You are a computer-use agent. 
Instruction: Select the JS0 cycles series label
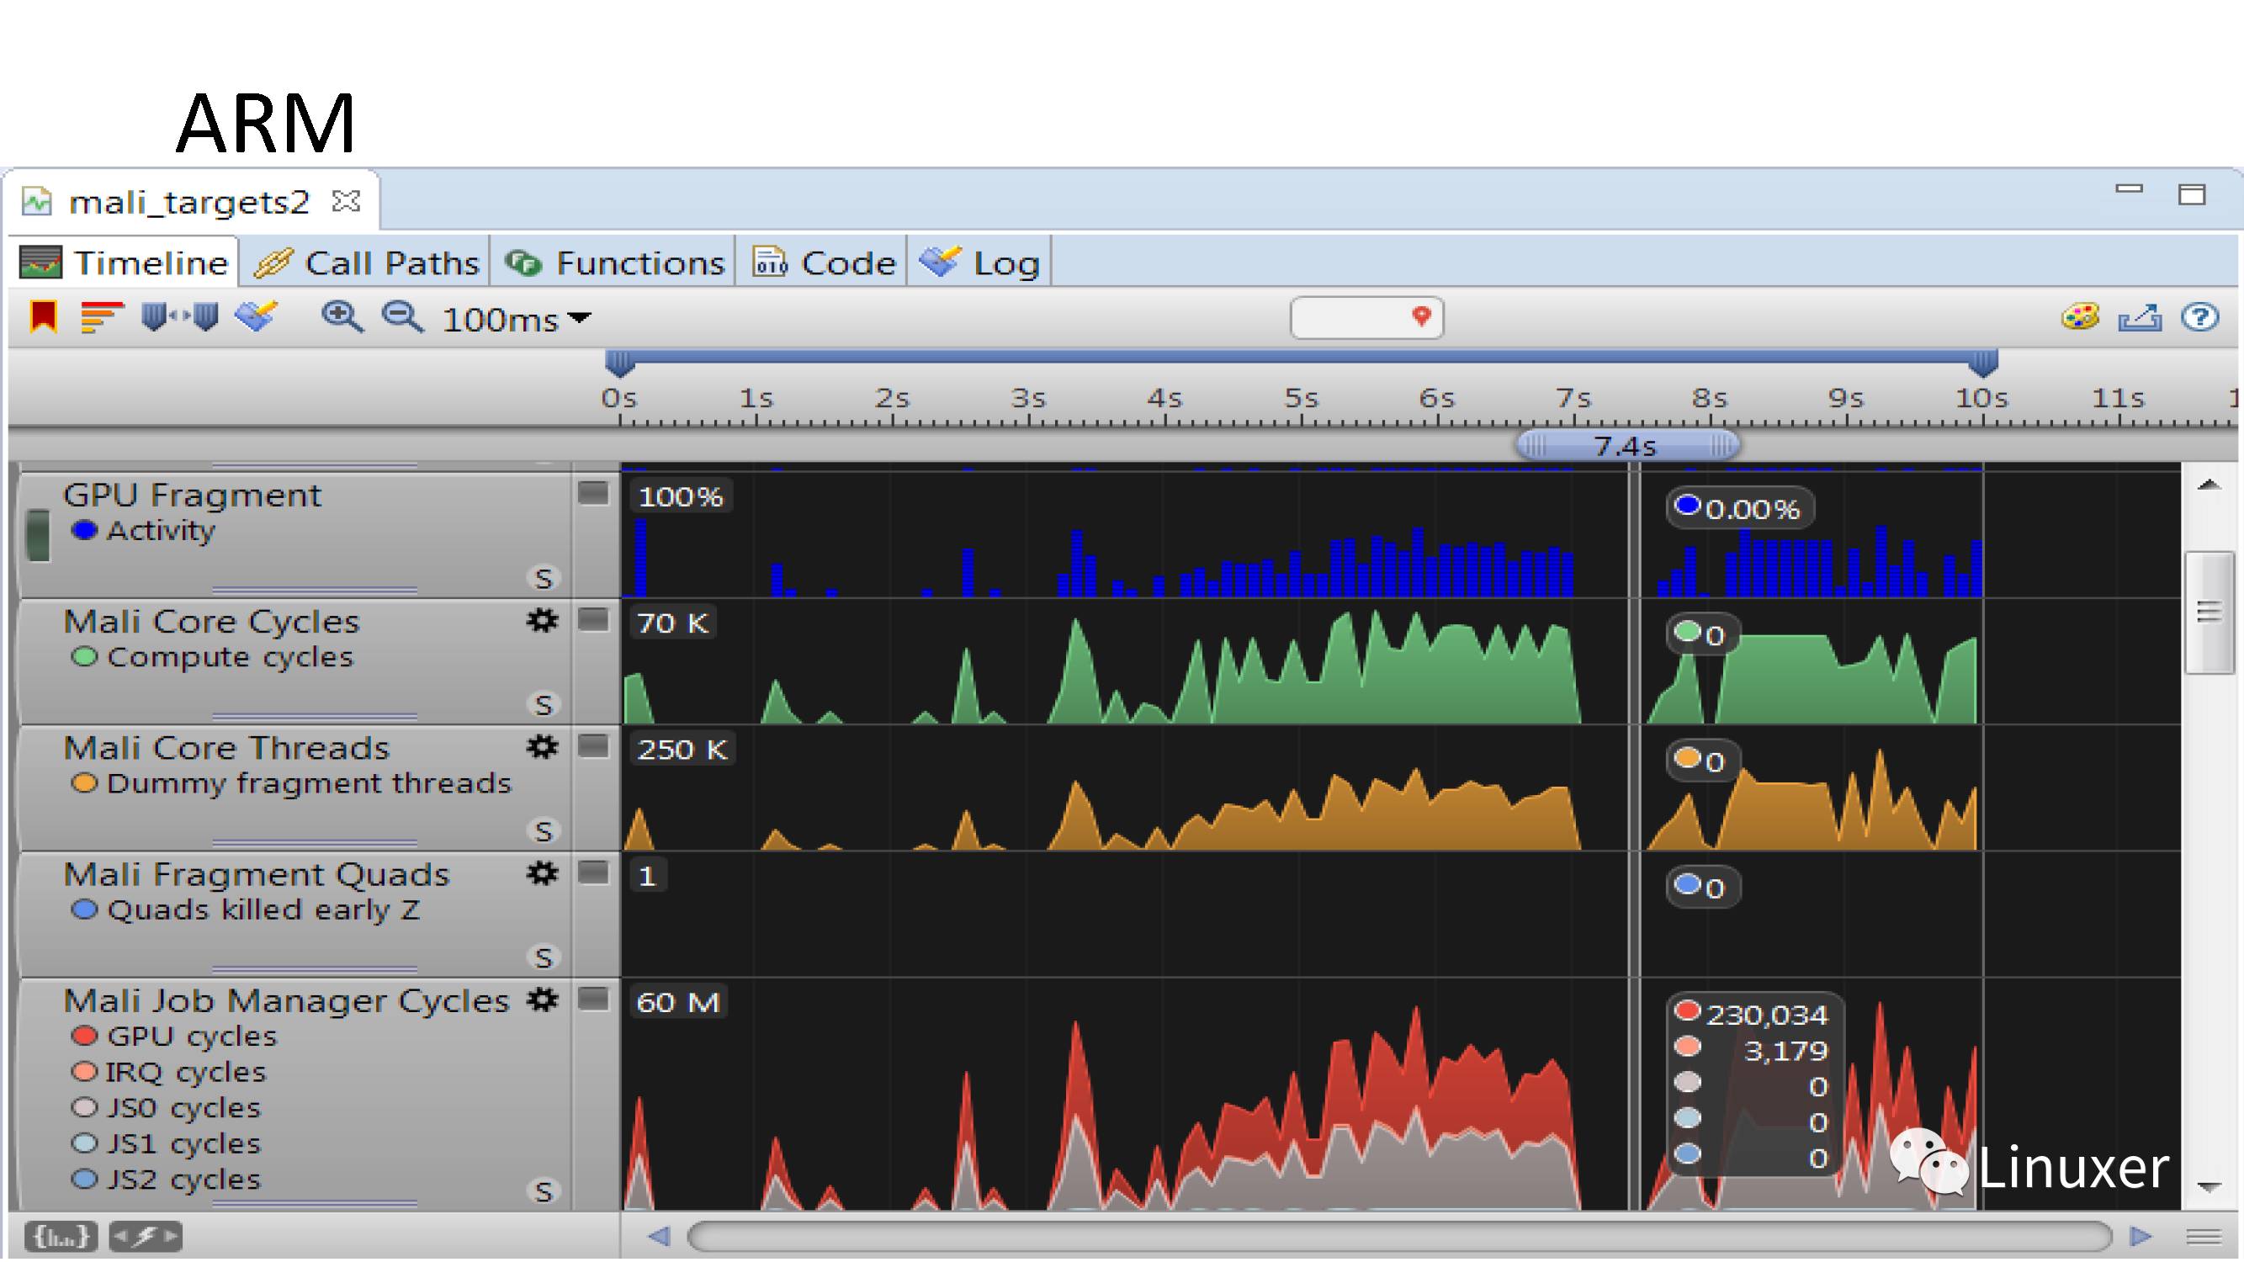click(x=183, y=1107)
